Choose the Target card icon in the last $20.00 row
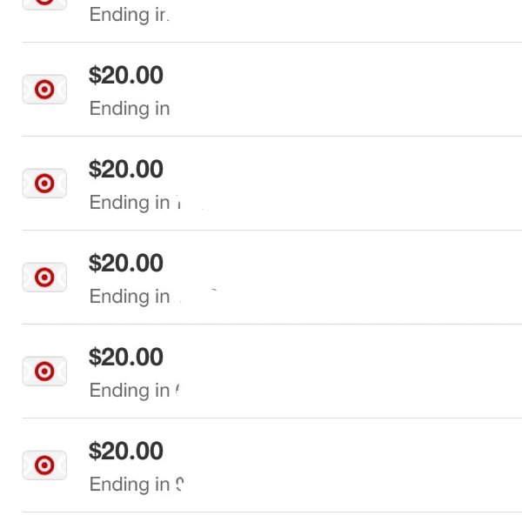 pos(44,465)
